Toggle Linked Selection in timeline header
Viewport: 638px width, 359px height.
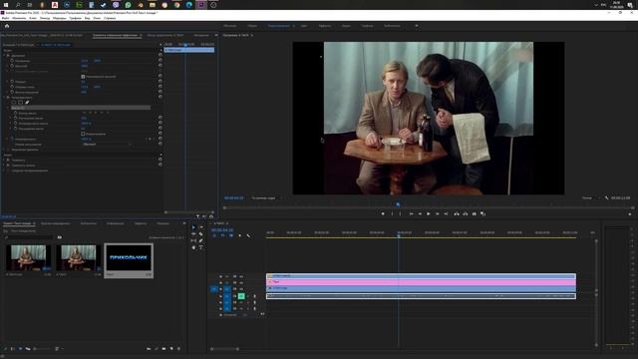pyautogui.click(x=231, y=235)
